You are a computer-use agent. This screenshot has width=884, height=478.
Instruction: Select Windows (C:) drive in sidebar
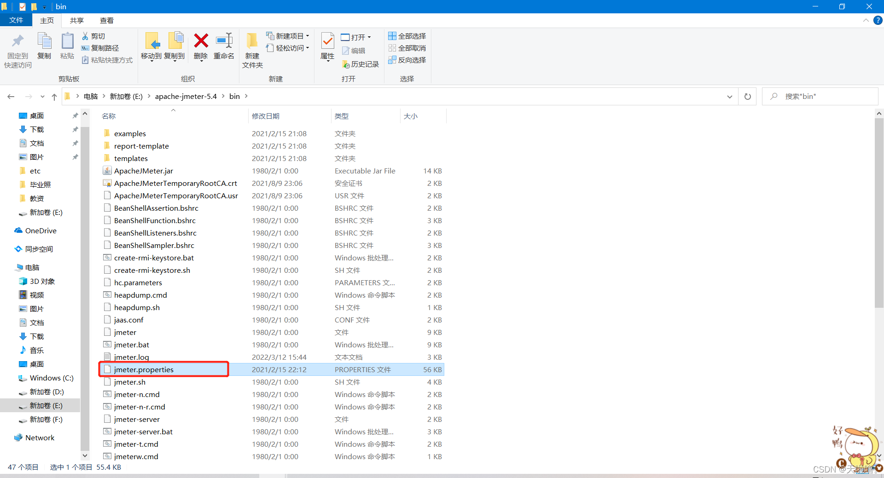(x=46, y=378)
